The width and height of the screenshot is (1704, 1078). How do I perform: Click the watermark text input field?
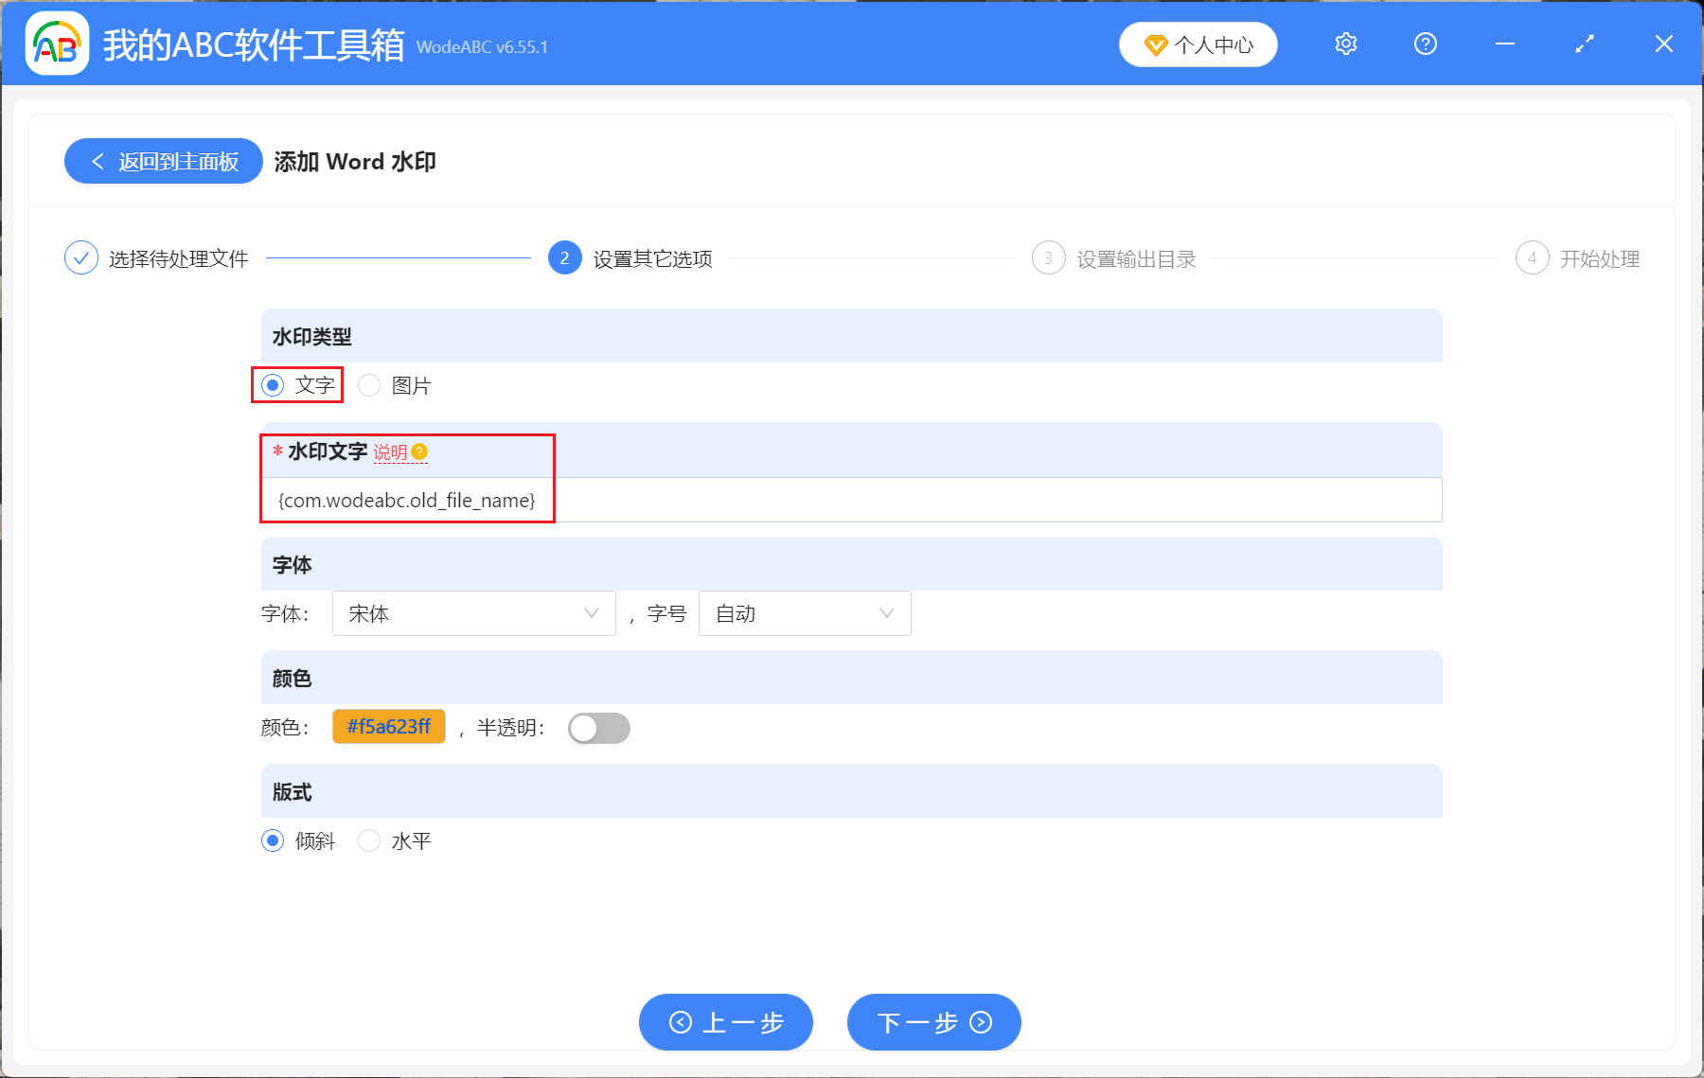pos(852,500)
